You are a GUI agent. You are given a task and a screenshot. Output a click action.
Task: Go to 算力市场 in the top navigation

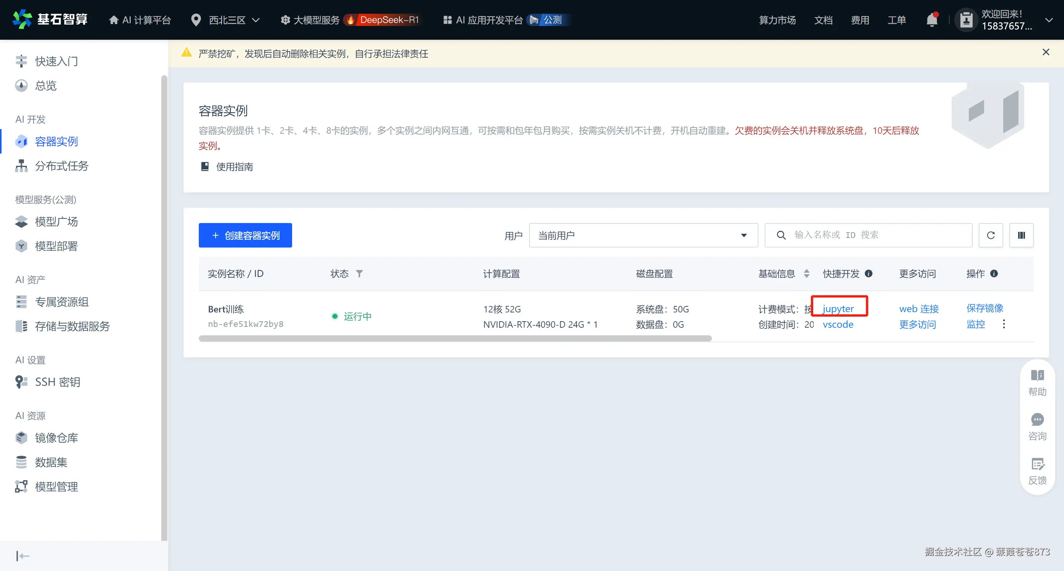point(777,20)
